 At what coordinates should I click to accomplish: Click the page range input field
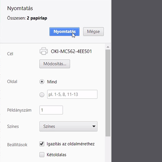pos(72,94)
